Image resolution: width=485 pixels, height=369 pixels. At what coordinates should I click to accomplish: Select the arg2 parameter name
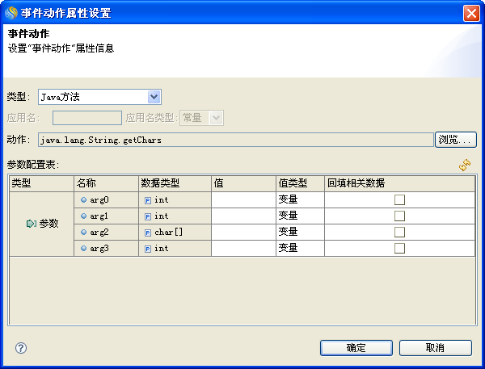[x=98, y=232]
